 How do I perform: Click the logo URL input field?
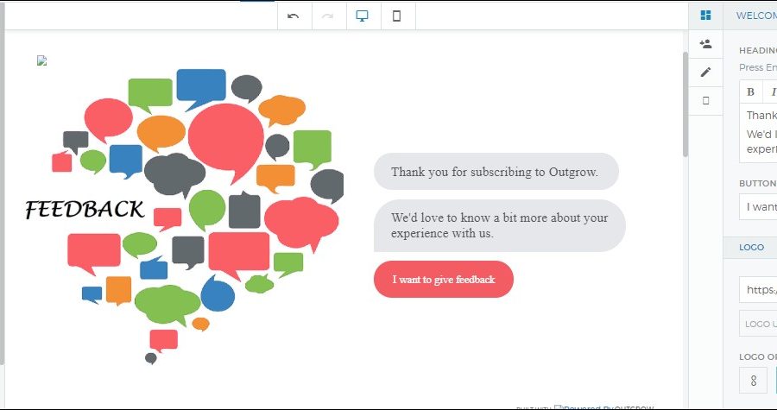(758, 290)
